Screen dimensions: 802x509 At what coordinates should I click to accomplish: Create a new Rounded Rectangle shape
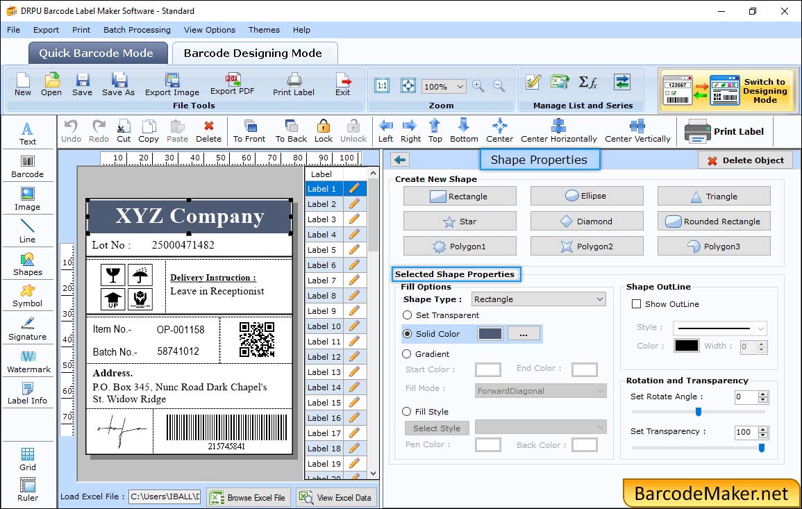click(x=714, y=221)
